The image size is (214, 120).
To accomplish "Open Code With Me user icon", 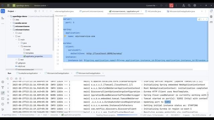I will [184, 5].
